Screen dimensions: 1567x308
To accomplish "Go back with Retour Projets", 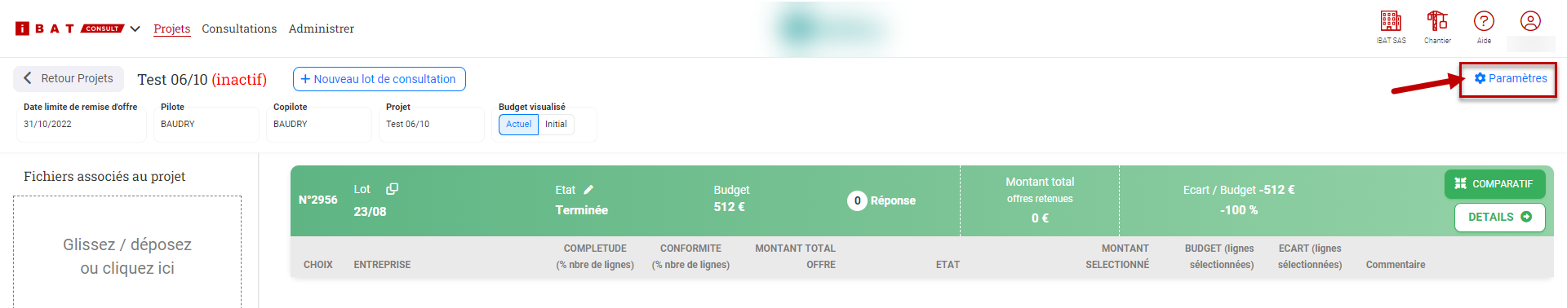I will pos(69,78).
